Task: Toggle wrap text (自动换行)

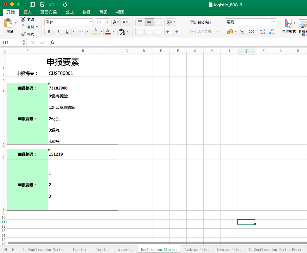Action: [x=201, y=22]
